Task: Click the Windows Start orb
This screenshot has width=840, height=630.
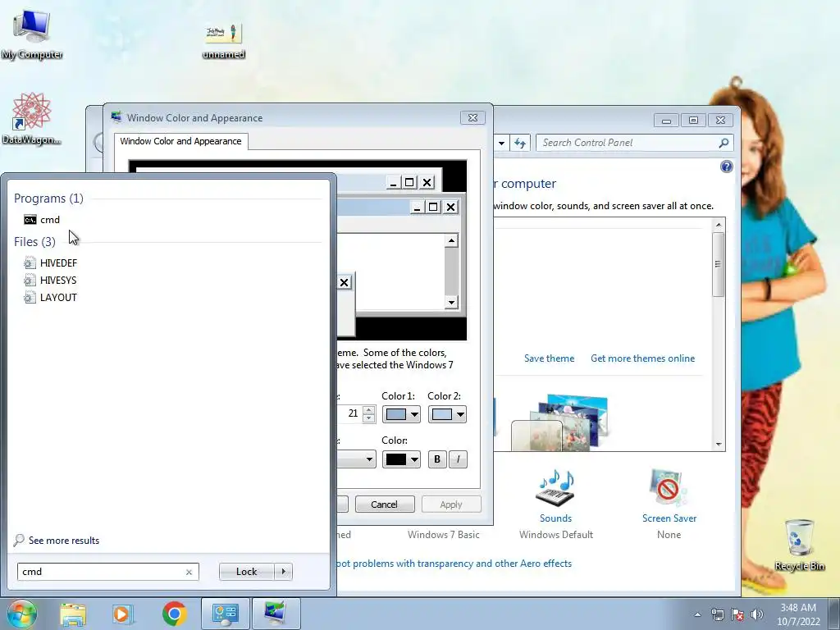Action: click(22, 614)
